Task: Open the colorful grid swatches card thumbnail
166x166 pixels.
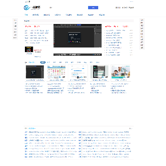Action: pos(56,72)
